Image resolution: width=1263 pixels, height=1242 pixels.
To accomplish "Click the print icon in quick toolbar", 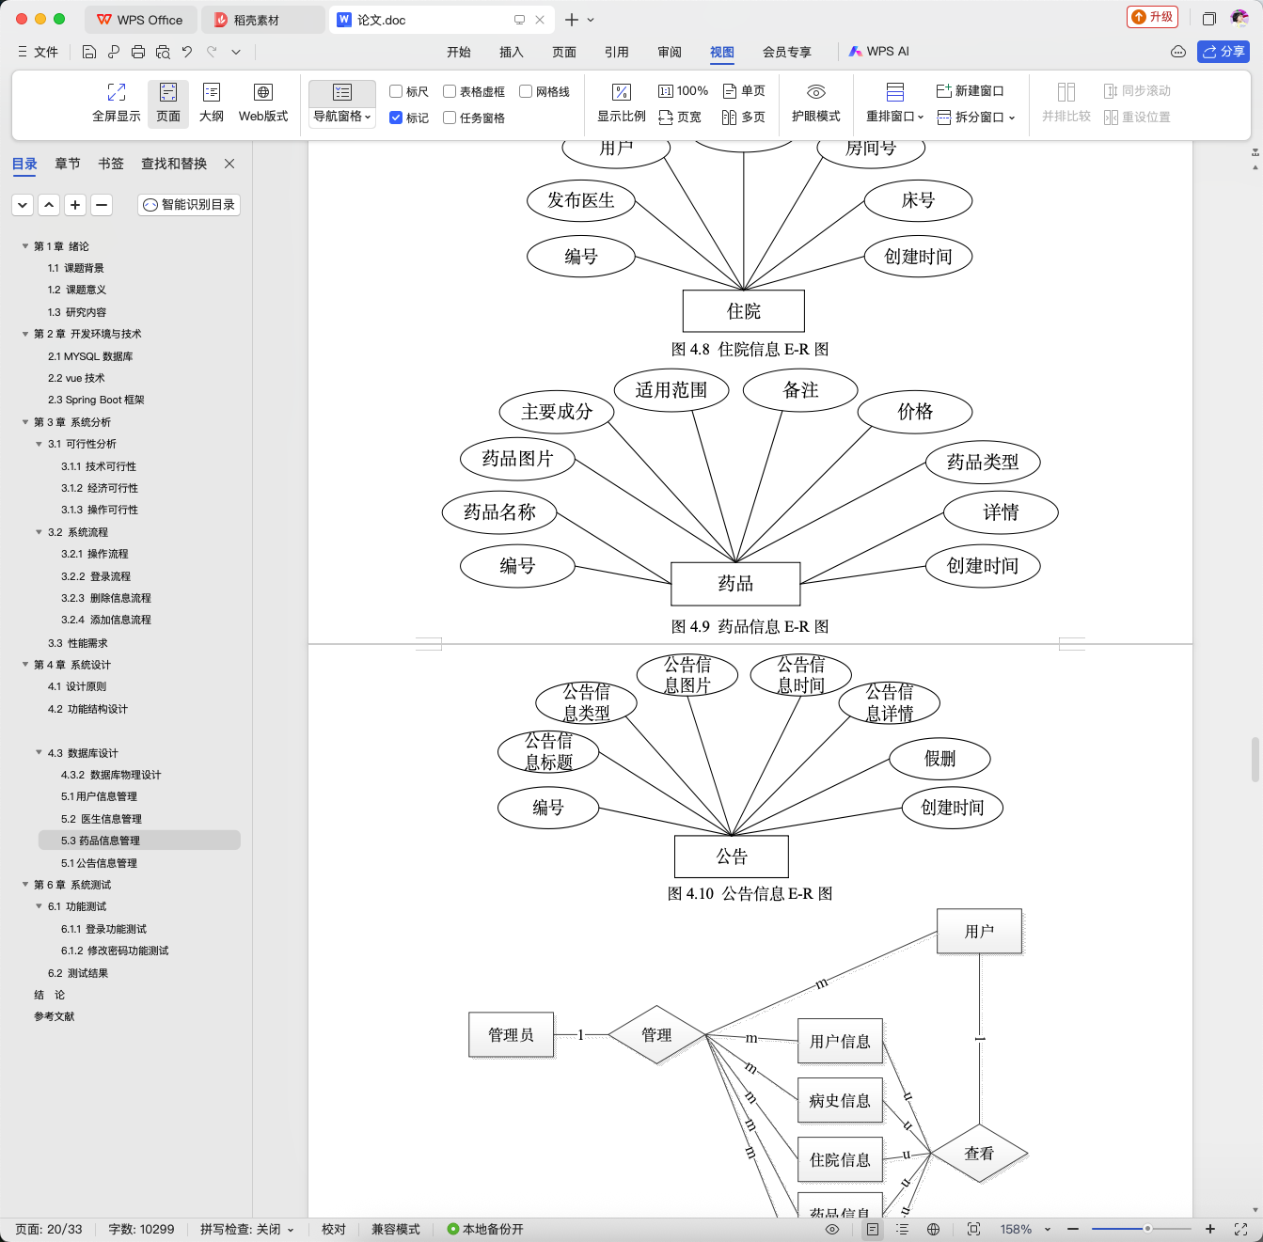I will [138, 52].
